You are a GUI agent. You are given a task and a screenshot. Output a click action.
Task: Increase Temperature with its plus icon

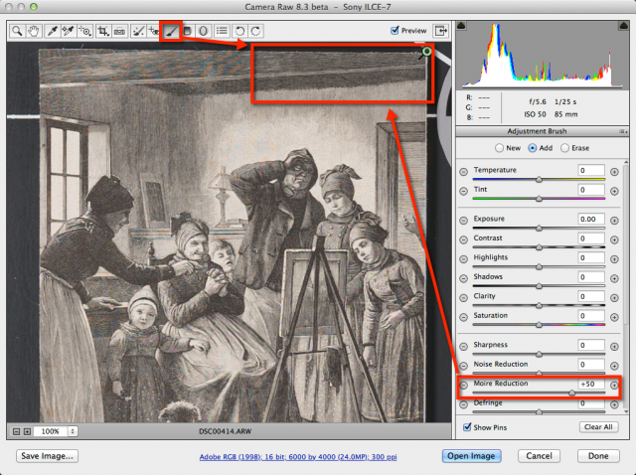(x=614, y=172)
